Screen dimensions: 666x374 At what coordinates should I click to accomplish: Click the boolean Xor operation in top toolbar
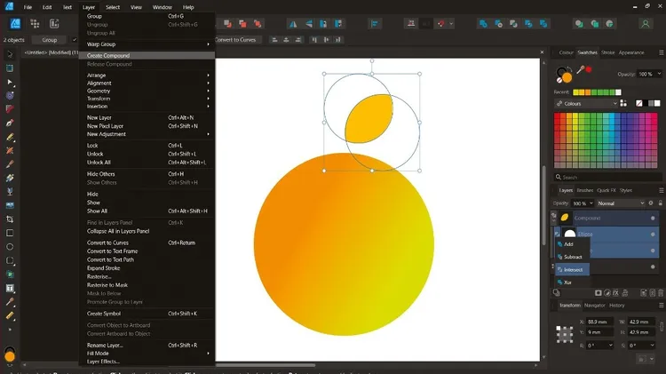528,24
